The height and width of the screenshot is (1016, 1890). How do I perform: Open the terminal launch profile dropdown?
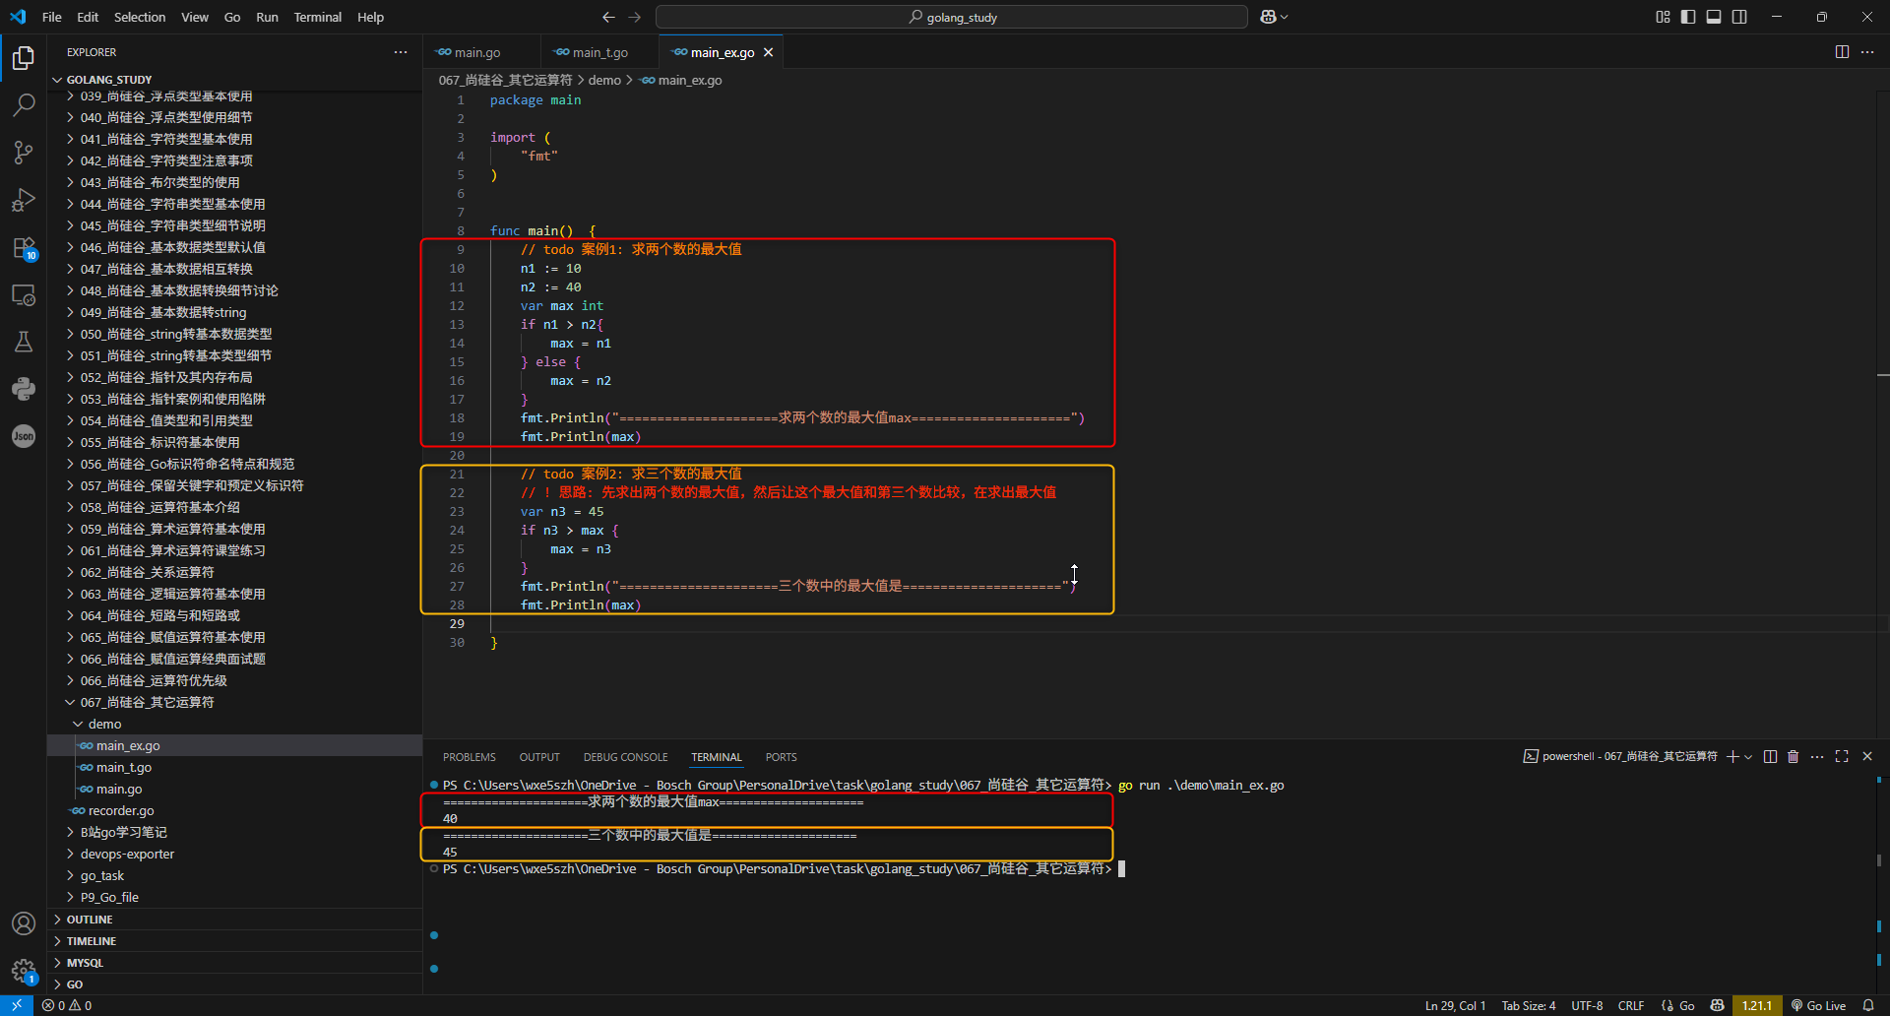(1748, 756)
